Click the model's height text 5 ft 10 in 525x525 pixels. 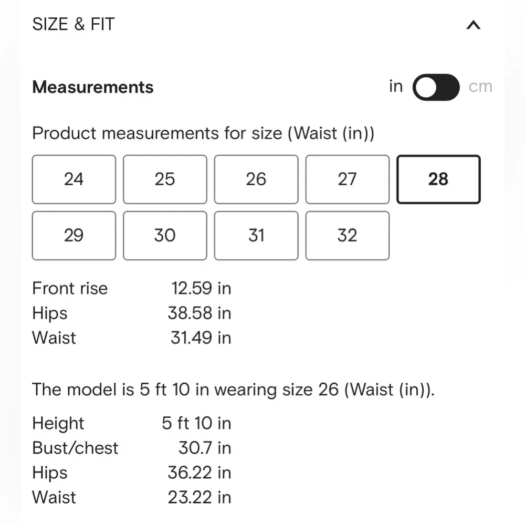click(x=196, y=423)
